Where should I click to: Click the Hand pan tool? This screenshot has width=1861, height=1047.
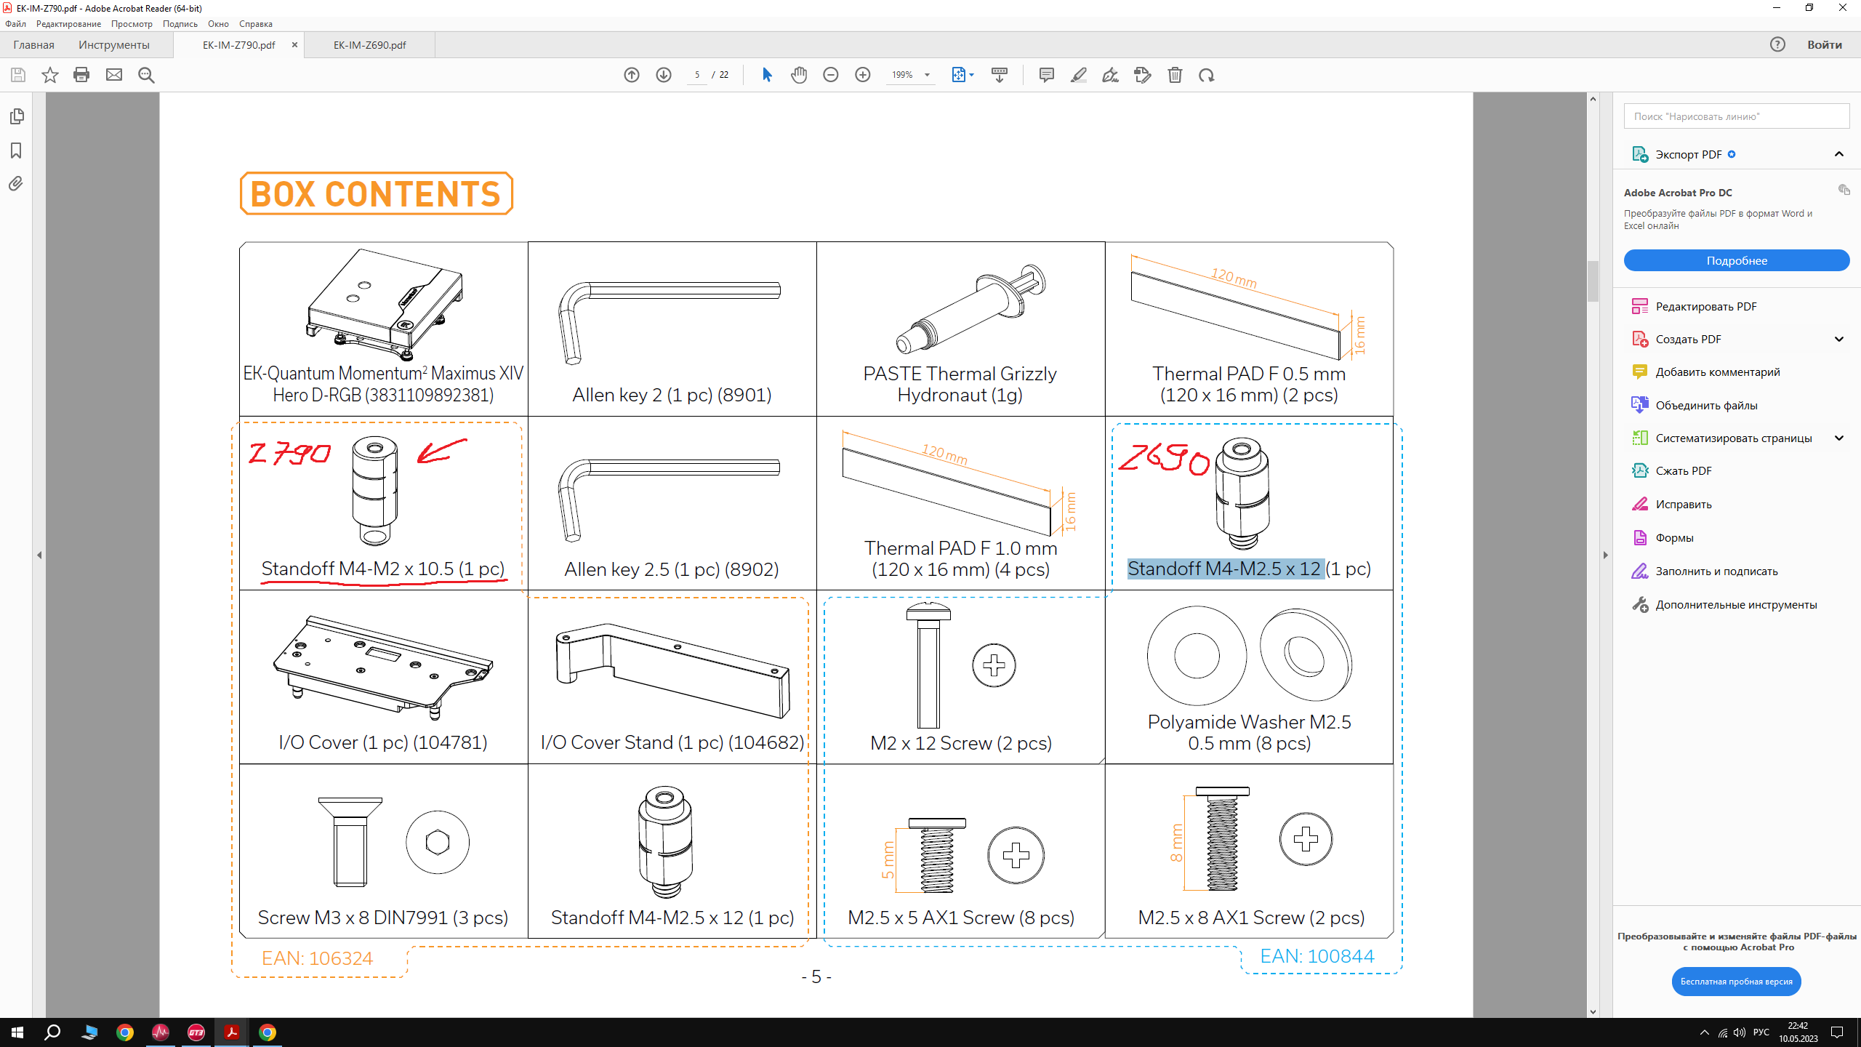coord(799,75)
